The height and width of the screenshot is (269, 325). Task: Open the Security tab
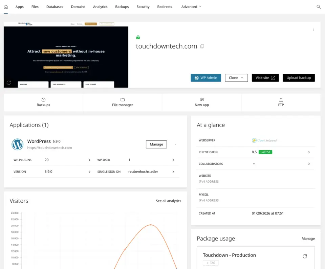click(x=143, y=6)
